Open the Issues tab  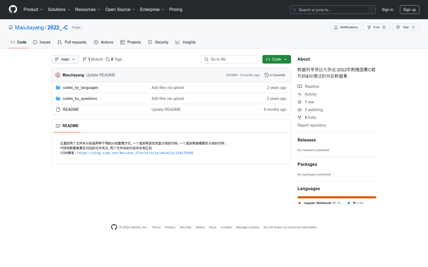pos(42,42)
